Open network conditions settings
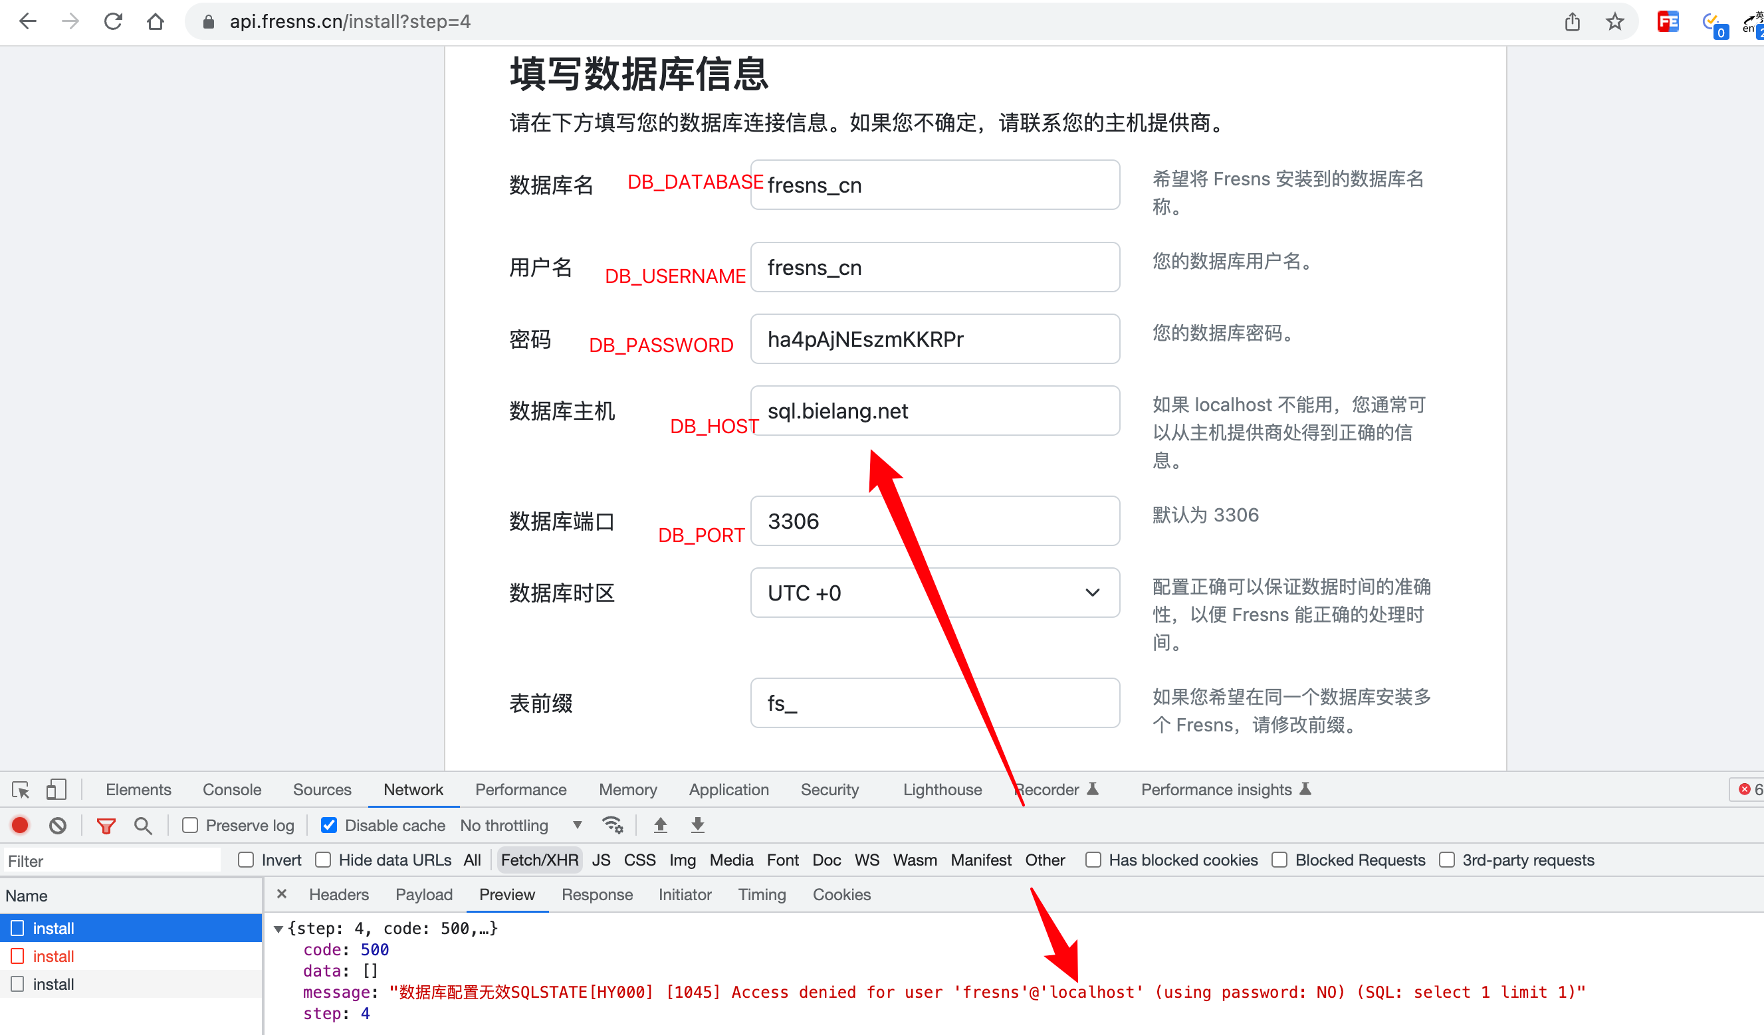Viewport: 1764px width, 1035px height. pos(613,825)
